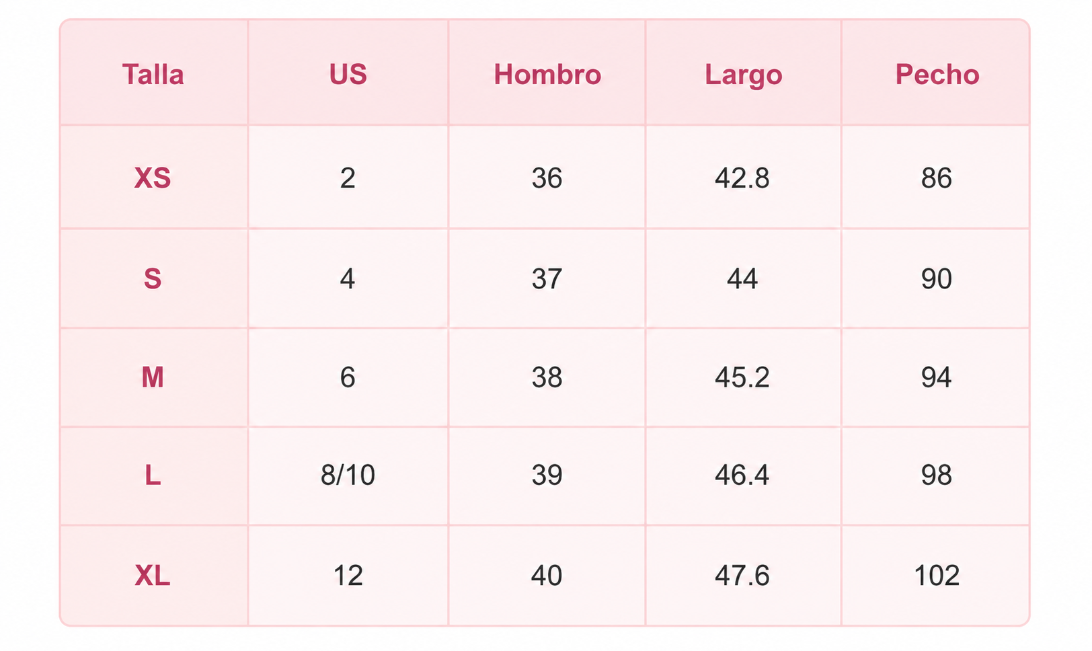Select the 47.6 Largo cell
The width and height of the screenshot is (1092, 651).
point(742,576)
